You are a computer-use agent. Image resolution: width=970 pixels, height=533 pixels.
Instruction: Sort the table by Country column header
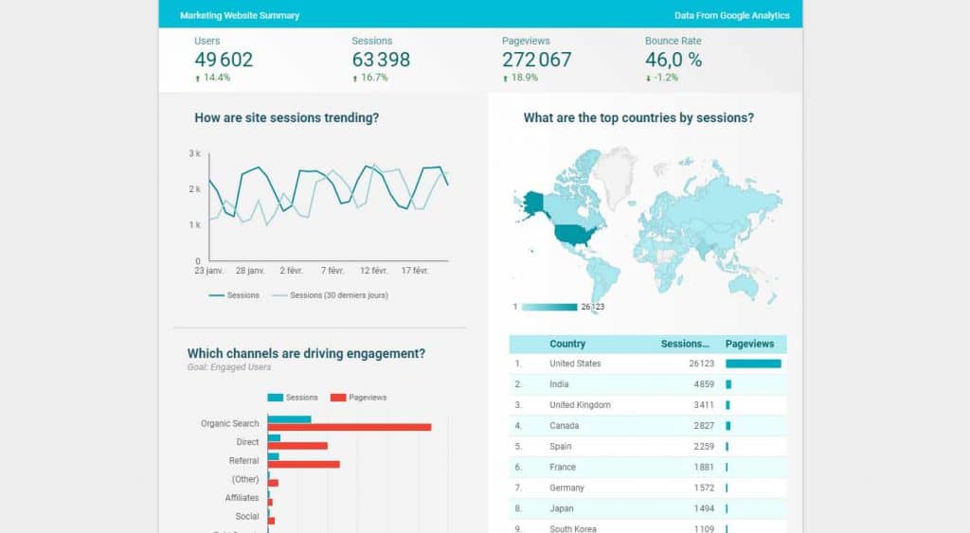(567, 344)
